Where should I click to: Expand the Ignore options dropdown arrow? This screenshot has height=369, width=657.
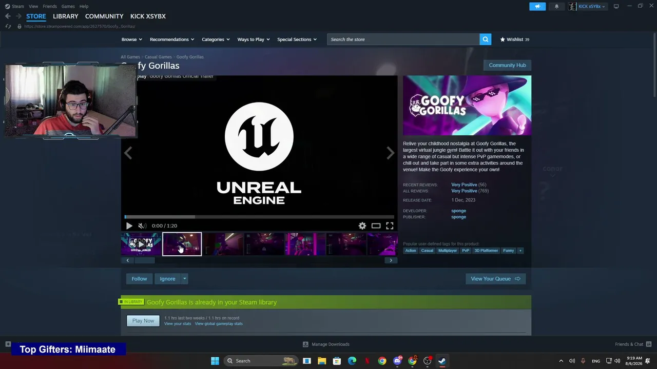click(x=184, y=279)
